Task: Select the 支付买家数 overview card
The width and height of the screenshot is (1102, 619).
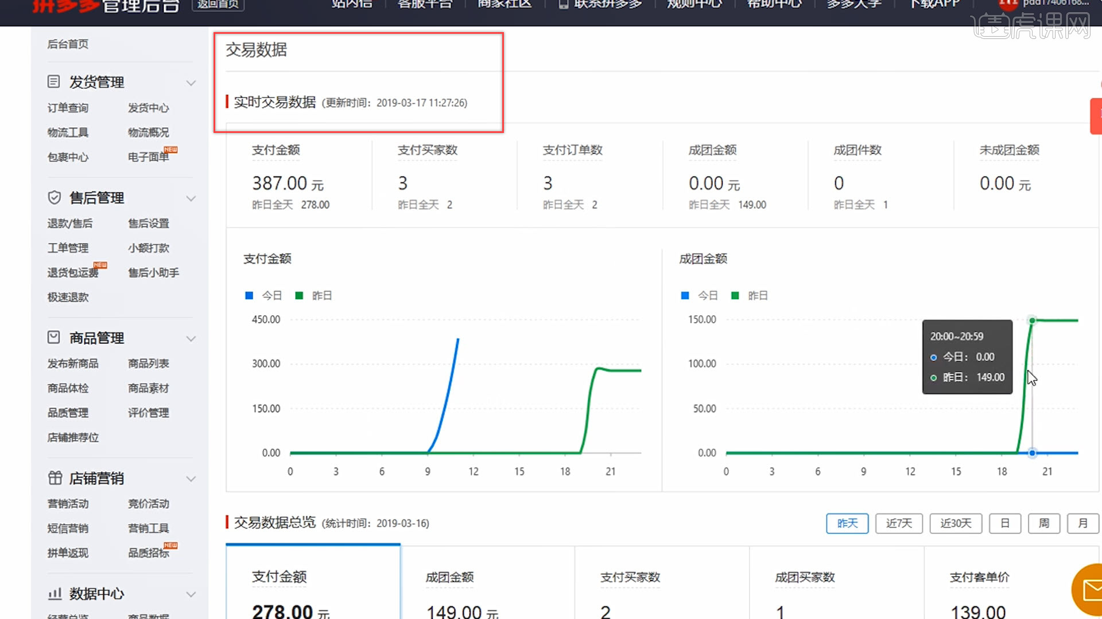Action: 662,582
